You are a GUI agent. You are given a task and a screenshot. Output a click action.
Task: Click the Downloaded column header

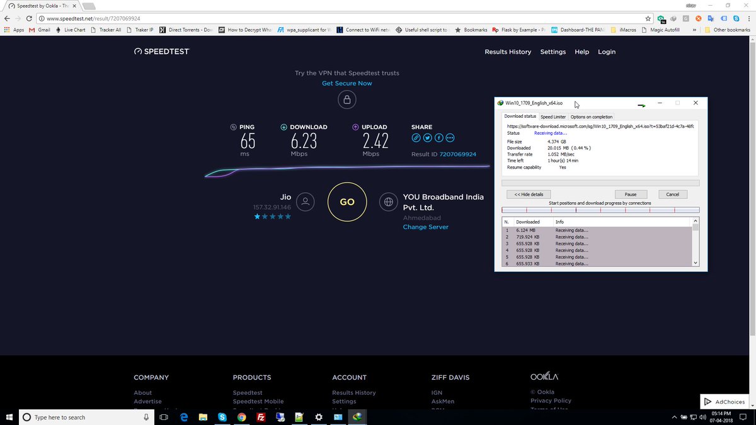click(x=534, y=222)
